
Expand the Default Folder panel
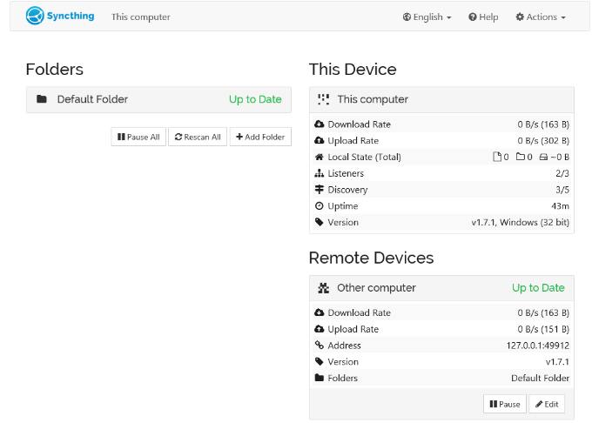click(x=158, y=99)
